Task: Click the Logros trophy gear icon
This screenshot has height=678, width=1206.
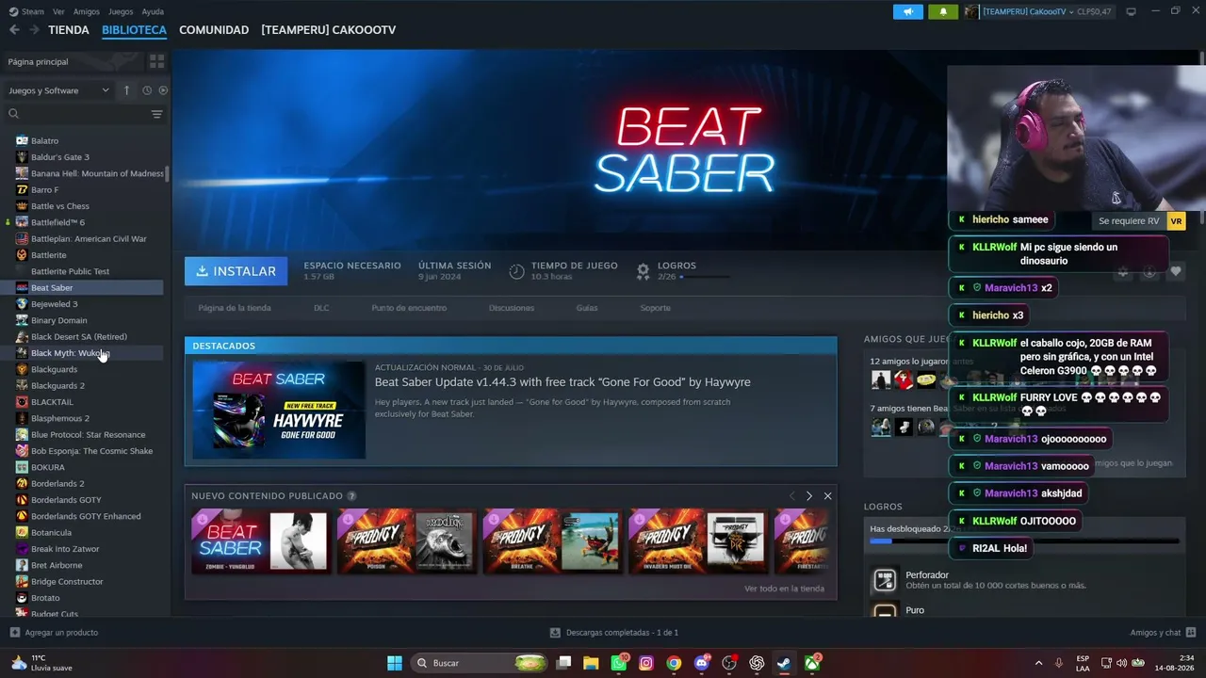Action: (643, 271)
